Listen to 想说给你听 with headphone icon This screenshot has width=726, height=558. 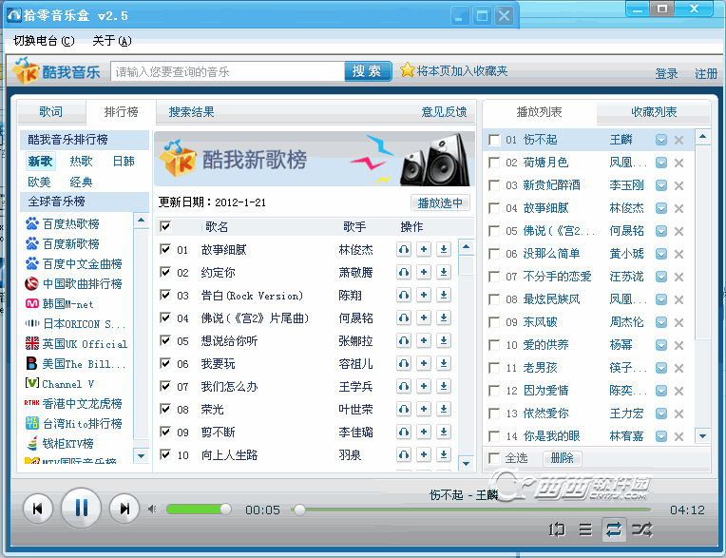tap(404, 340)
